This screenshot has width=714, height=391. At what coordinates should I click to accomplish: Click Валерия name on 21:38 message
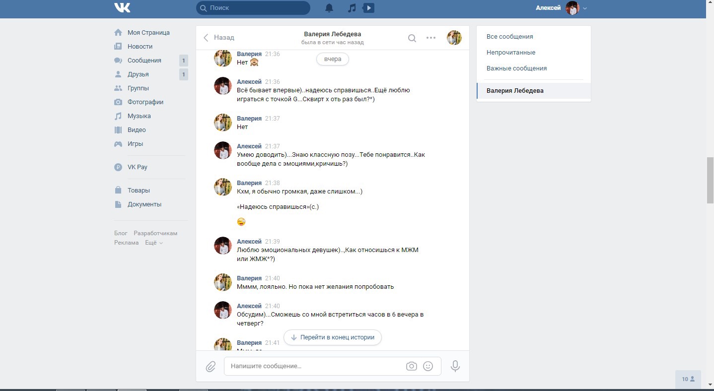249,183
